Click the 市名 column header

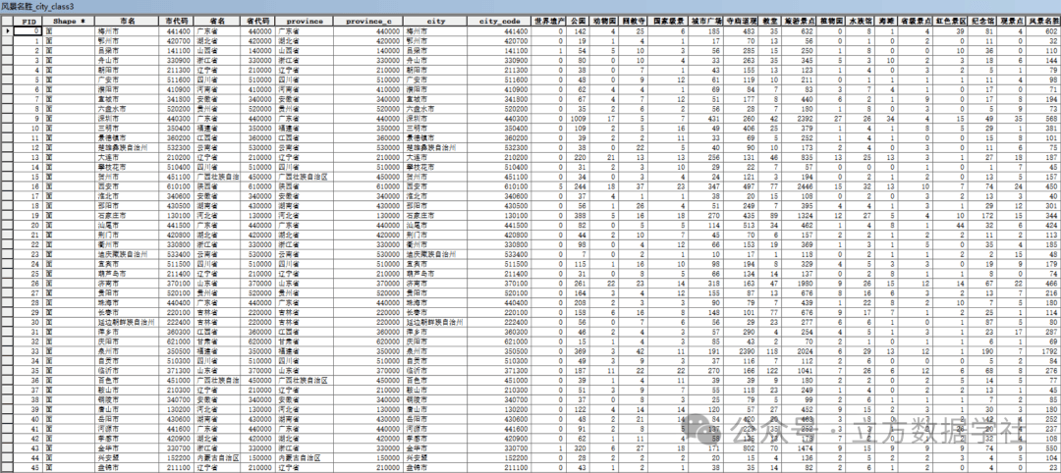(127, 22)
